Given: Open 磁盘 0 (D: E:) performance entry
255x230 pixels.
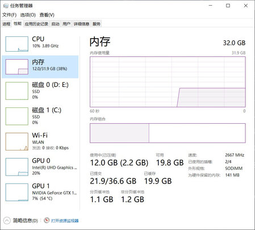Looking at the screenshot, I should tap(40, 91).
